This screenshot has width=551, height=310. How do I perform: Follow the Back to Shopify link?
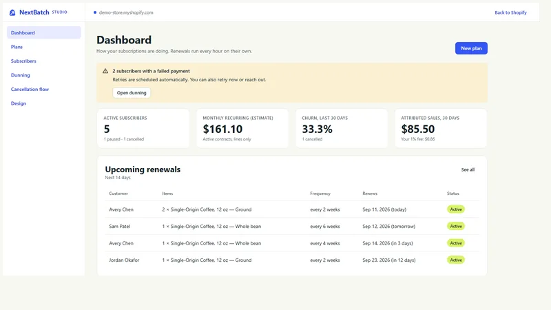[510, 12]
